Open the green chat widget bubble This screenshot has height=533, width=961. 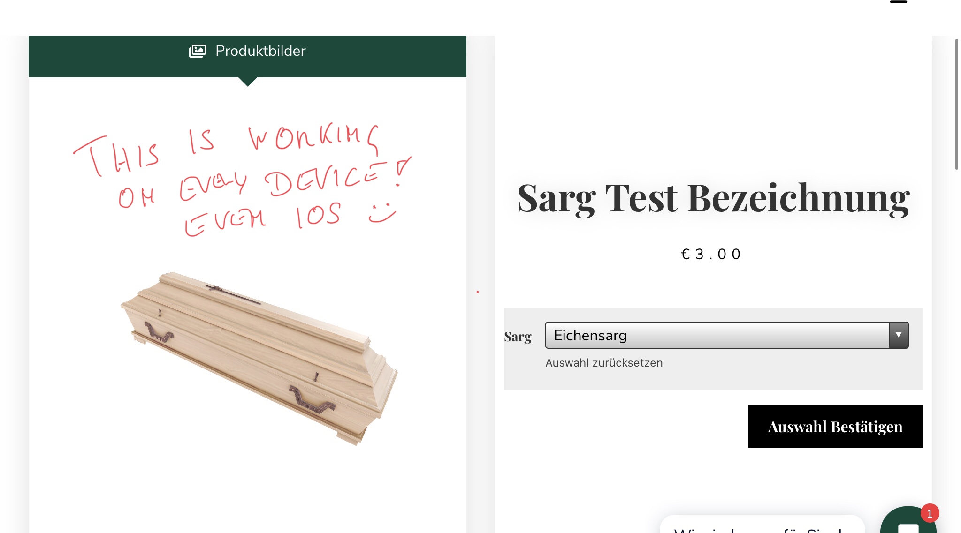point(908,520)
